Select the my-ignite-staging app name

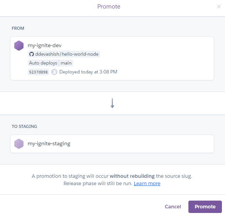(49, 143)
